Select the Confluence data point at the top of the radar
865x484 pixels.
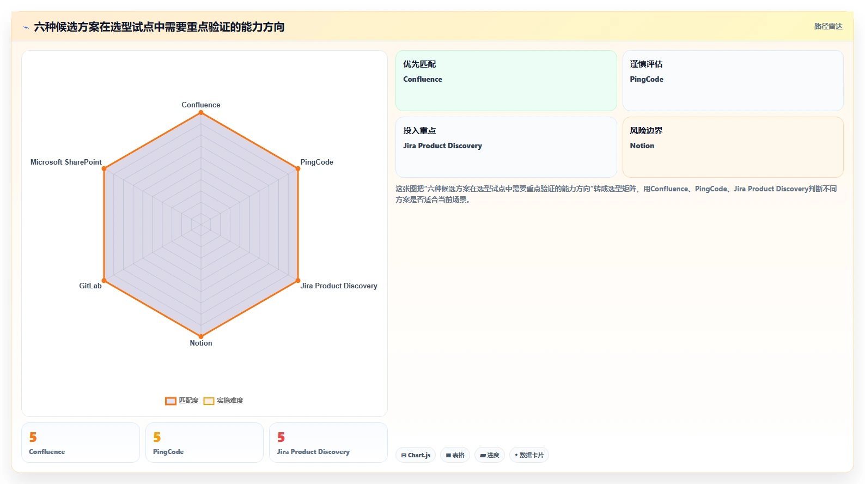pos(201,112)
